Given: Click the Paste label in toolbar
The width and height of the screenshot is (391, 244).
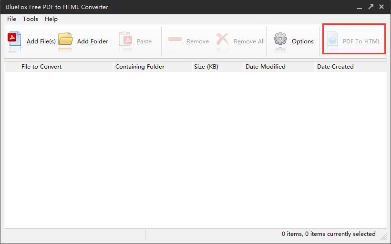Looking at the screenshot, I should point(144,41).
